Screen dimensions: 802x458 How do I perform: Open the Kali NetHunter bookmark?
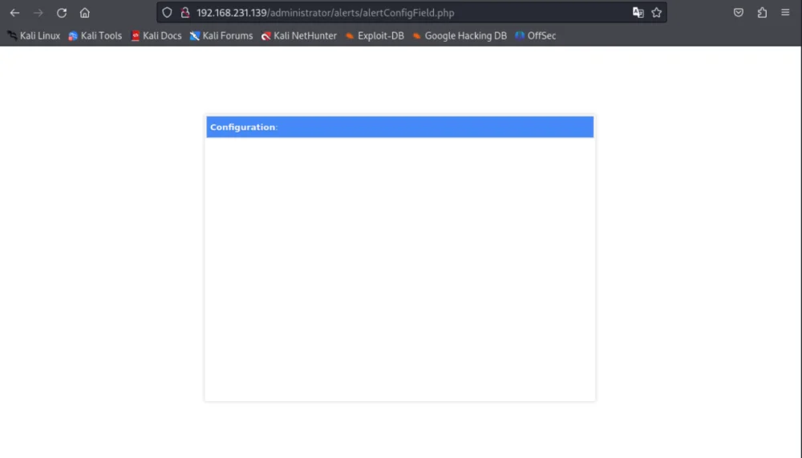(299, 36)
